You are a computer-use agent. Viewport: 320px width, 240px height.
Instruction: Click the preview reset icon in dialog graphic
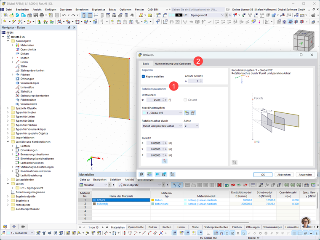(x=235, y=163)
